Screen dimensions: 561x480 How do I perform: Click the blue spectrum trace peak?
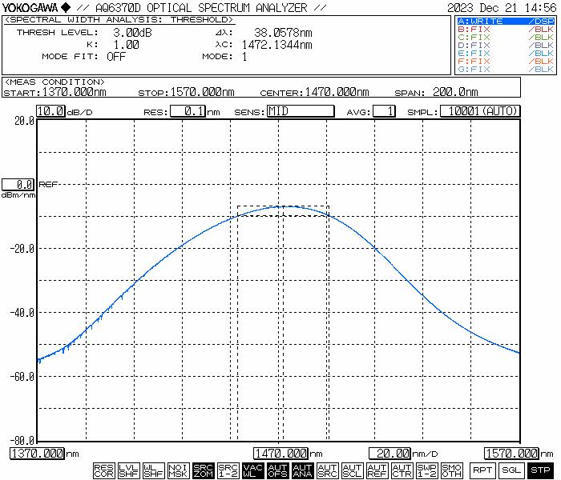click(285, 206)
